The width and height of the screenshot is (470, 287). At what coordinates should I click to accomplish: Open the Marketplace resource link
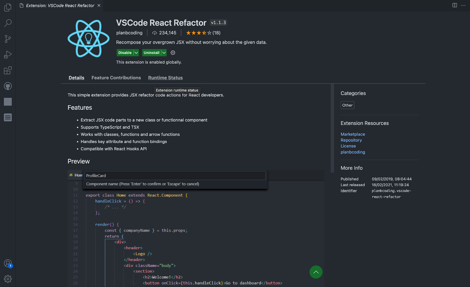coord(353,134)
